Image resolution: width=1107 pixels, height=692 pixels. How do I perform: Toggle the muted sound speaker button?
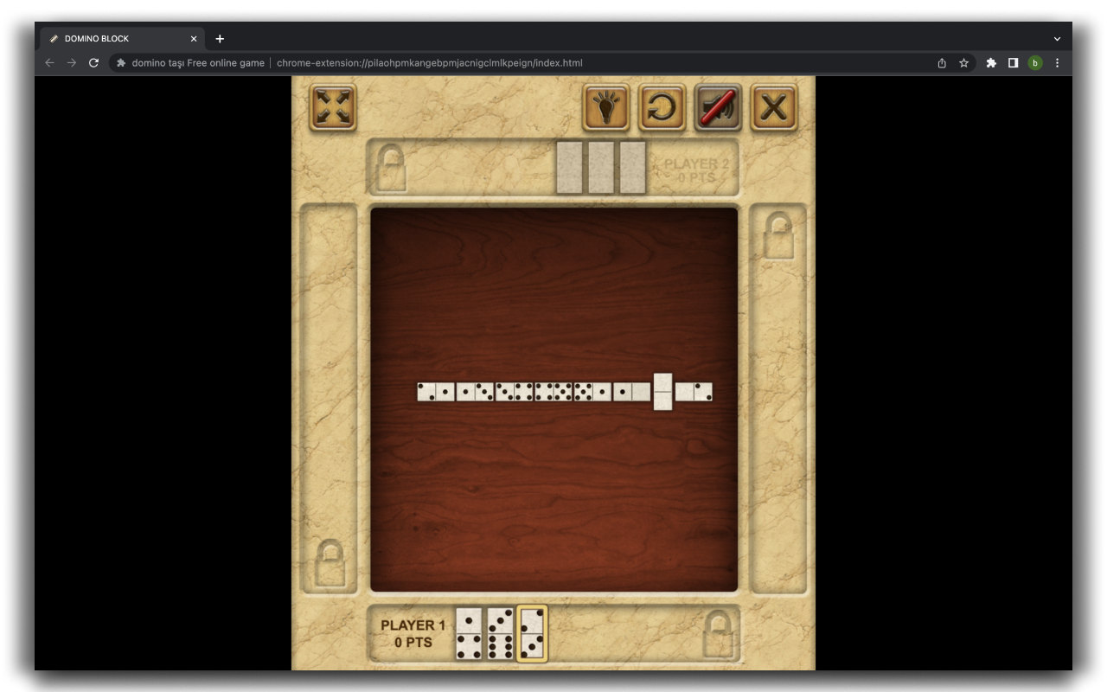718,107
